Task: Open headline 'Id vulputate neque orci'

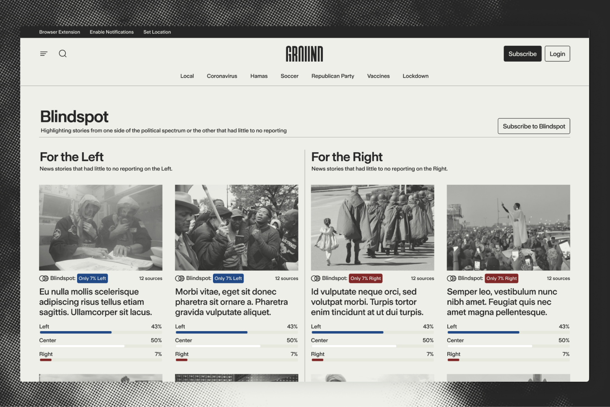Action: (x=367, y=302)
